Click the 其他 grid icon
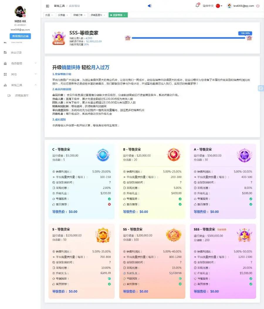The height and width of the screenshot is (309, 264). [5, 74]
